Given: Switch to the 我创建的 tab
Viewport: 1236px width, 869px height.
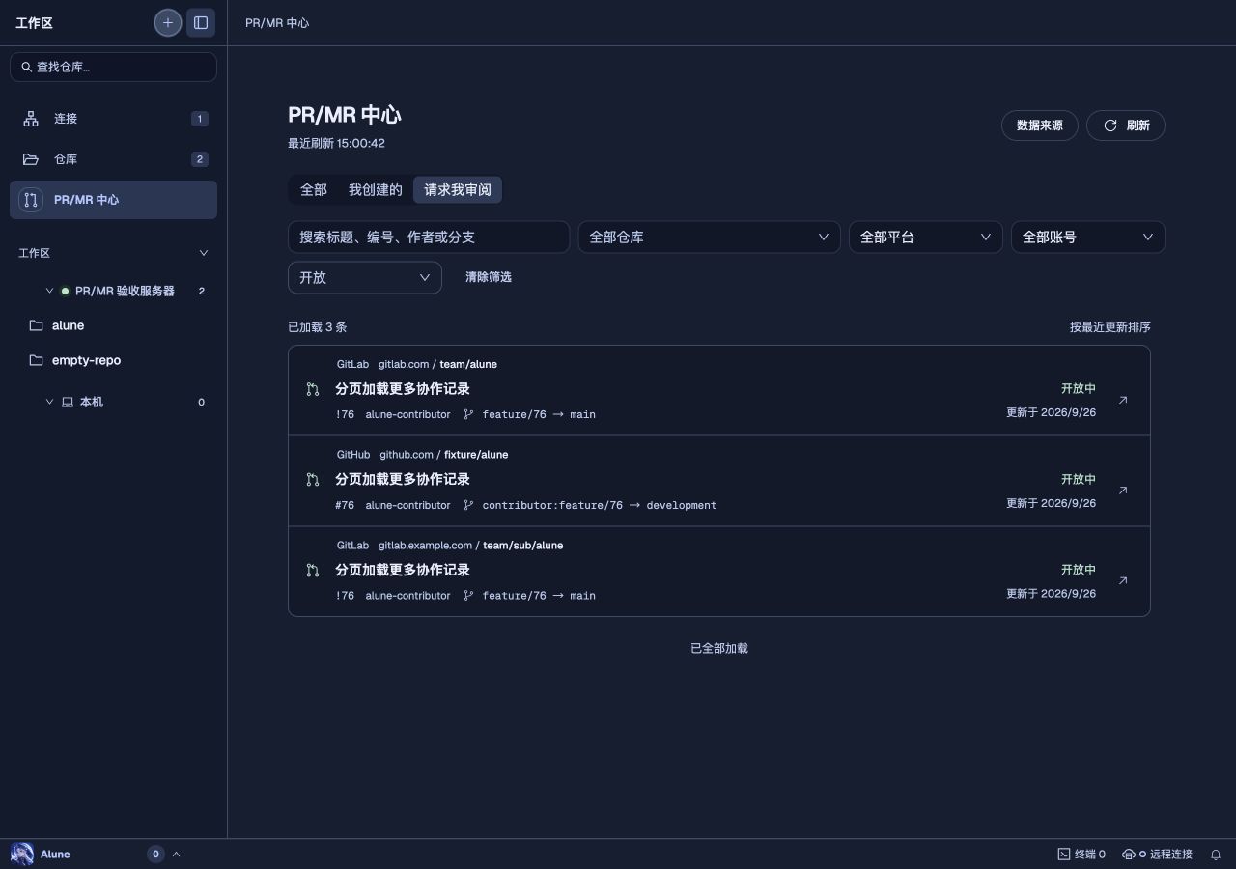Looking at the screenshot, I should click(x=376, y=190).
